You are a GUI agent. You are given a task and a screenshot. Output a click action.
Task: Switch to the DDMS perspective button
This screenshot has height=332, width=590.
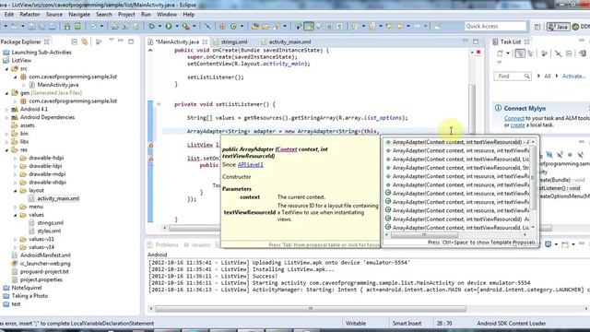pyautogui.click(x=581, y=27)
